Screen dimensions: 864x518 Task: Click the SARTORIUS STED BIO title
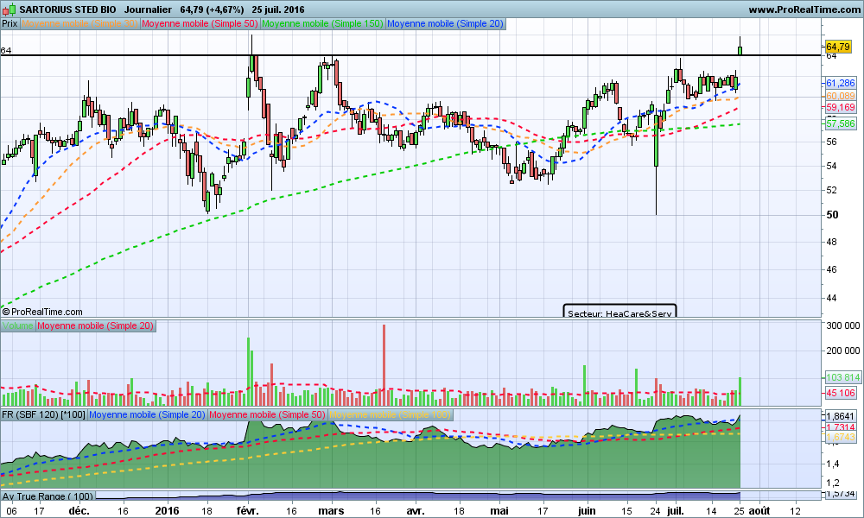pyautogui.click(x=67, y=9)
